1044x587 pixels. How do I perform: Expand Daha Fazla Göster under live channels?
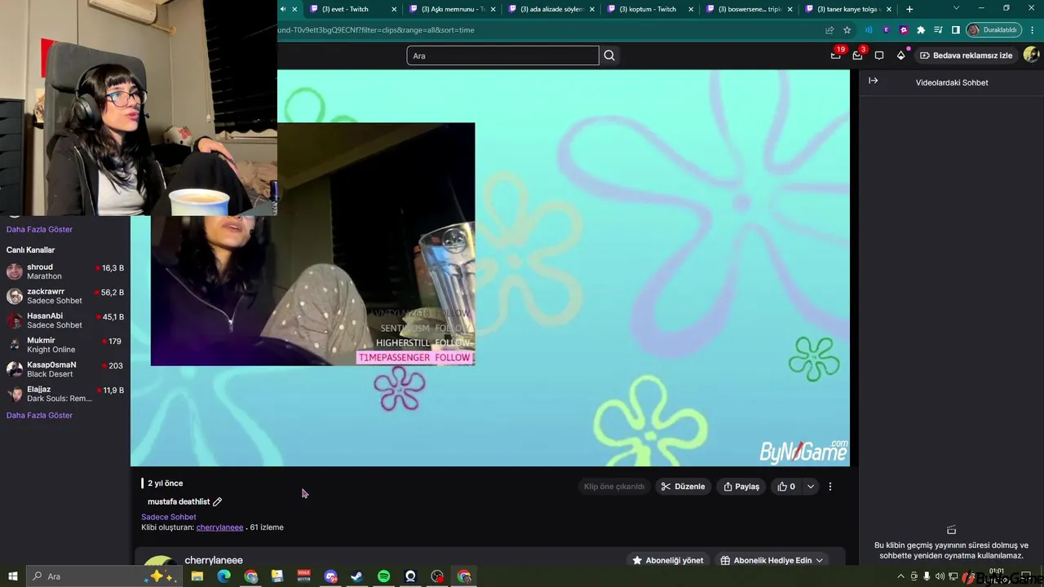click(x=39, y=415)
